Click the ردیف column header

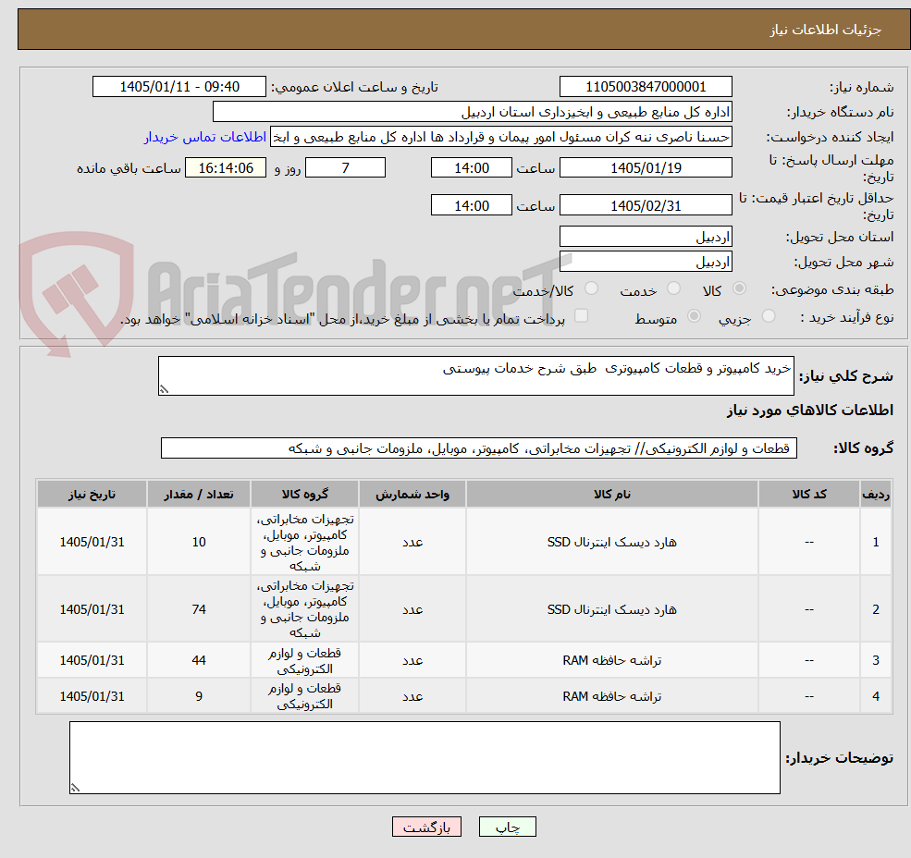point(876,494)
